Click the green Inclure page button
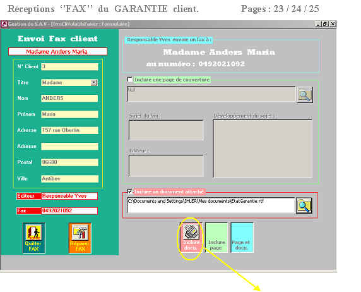 216,238
